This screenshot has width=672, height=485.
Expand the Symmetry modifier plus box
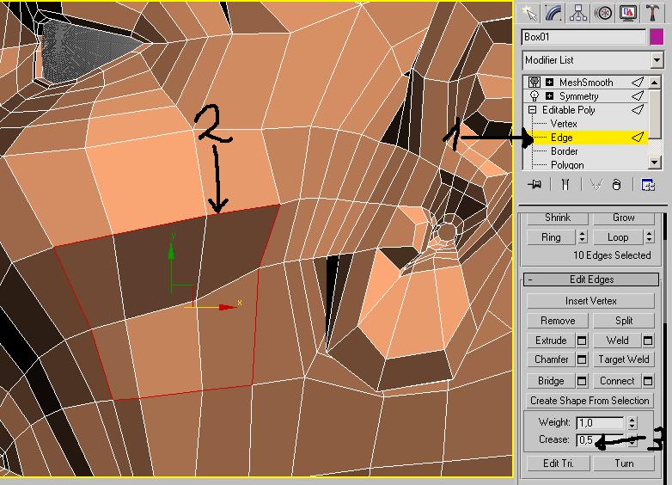(x=549, y=95)
